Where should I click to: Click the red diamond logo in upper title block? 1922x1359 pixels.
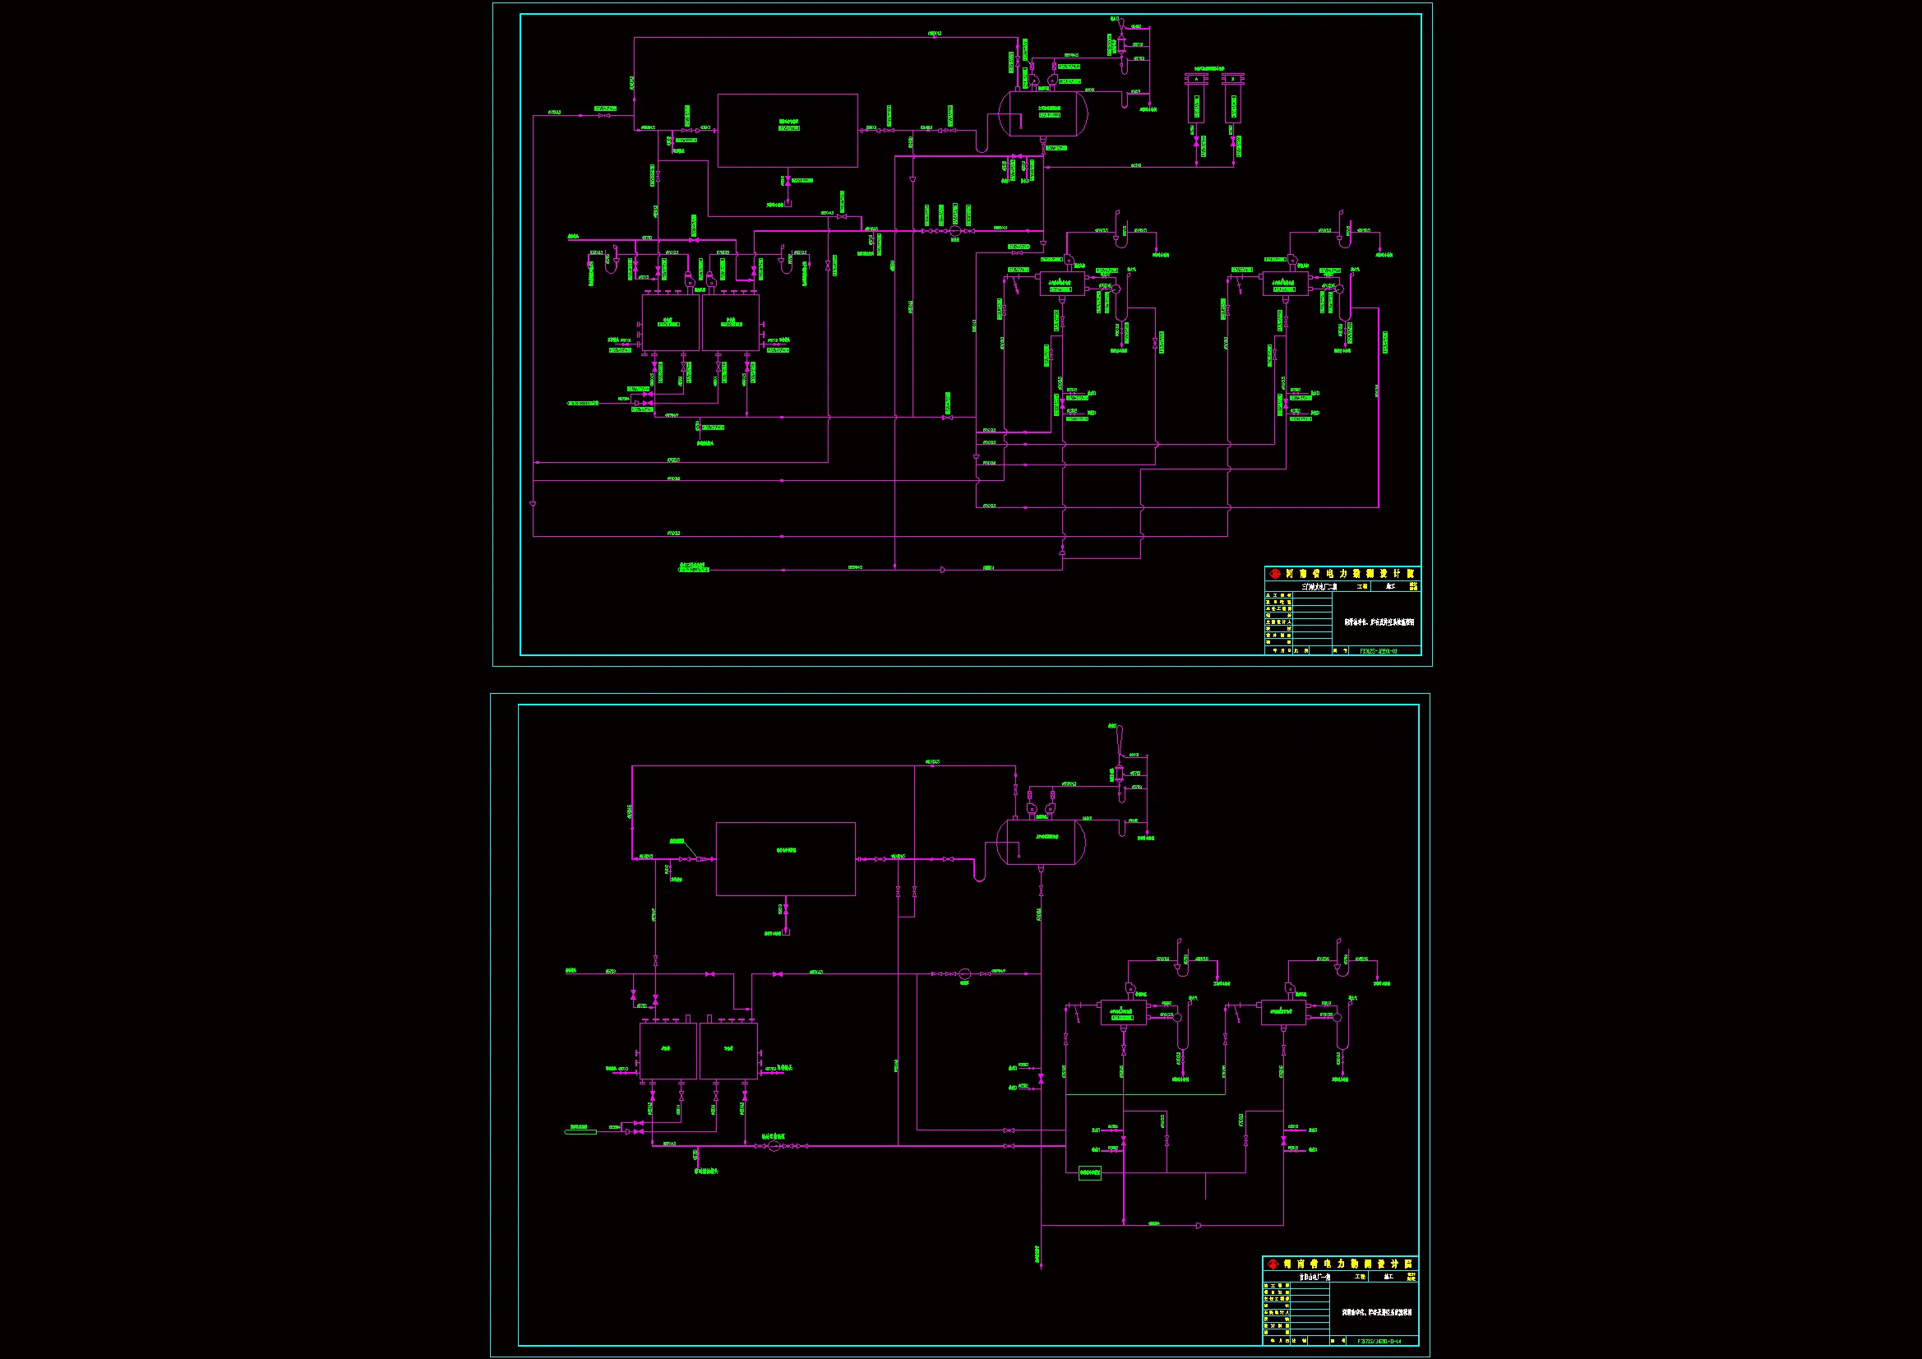point(1276,574)
